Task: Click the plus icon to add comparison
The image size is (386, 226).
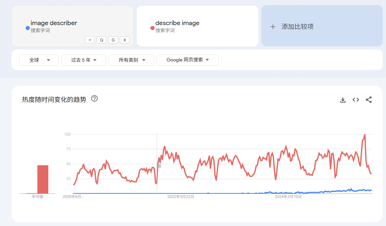Action: [x=273, y=27]
